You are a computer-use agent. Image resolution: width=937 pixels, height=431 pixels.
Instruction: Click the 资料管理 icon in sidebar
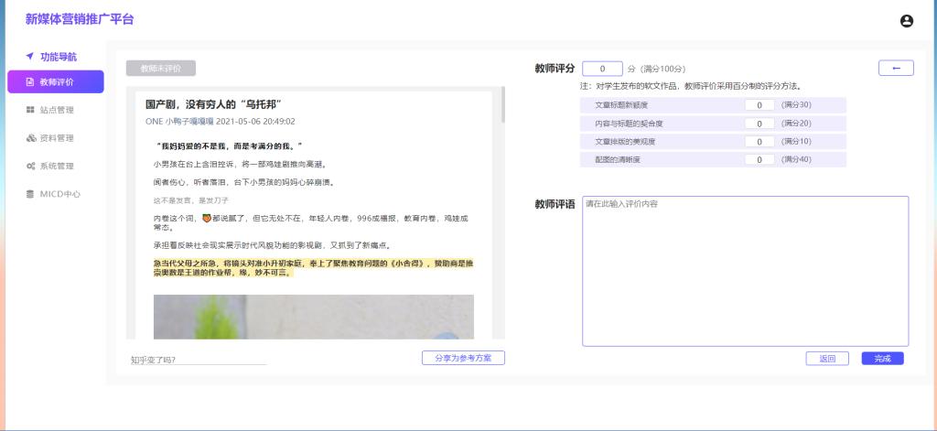(30, 138)
